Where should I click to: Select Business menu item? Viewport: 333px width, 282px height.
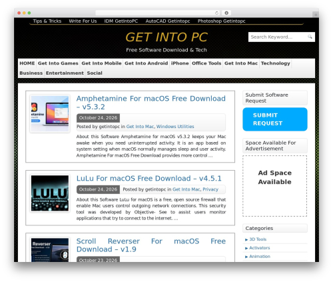click(x=31, y=73)
